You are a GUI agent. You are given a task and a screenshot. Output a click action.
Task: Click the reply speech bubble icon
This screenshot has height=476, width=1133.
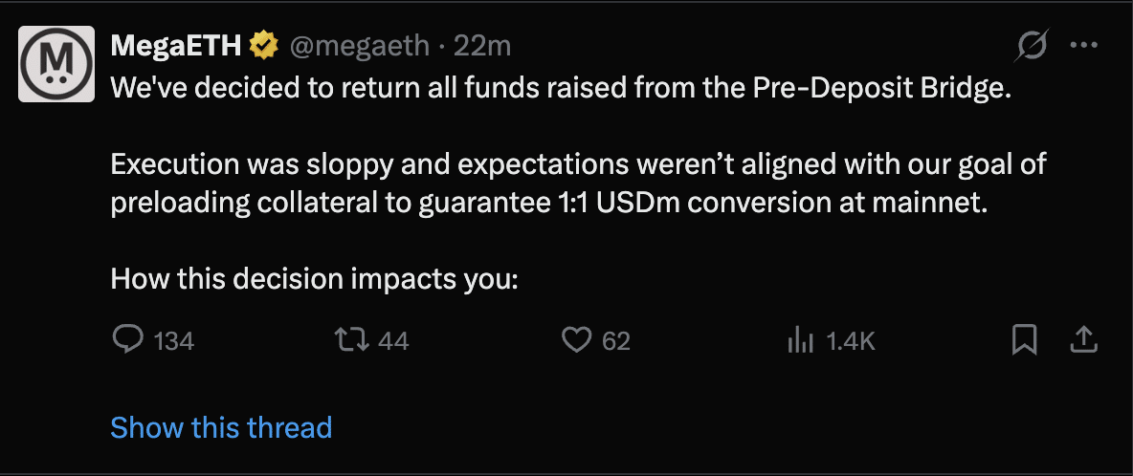pos(127,339)
